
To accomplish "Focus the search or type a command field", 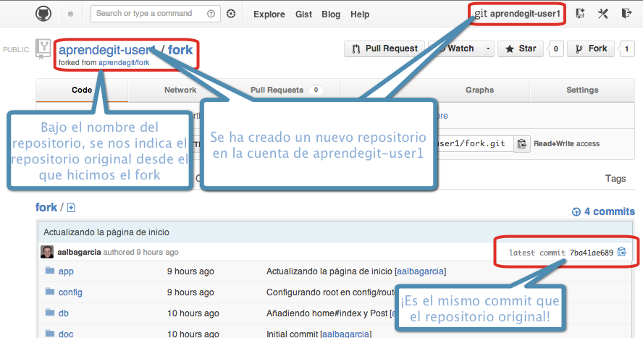I will click(x=149, y=14).
